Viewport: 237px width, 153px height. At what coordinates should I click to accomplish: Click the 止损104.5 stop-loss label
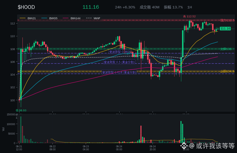tap(227, 71)
